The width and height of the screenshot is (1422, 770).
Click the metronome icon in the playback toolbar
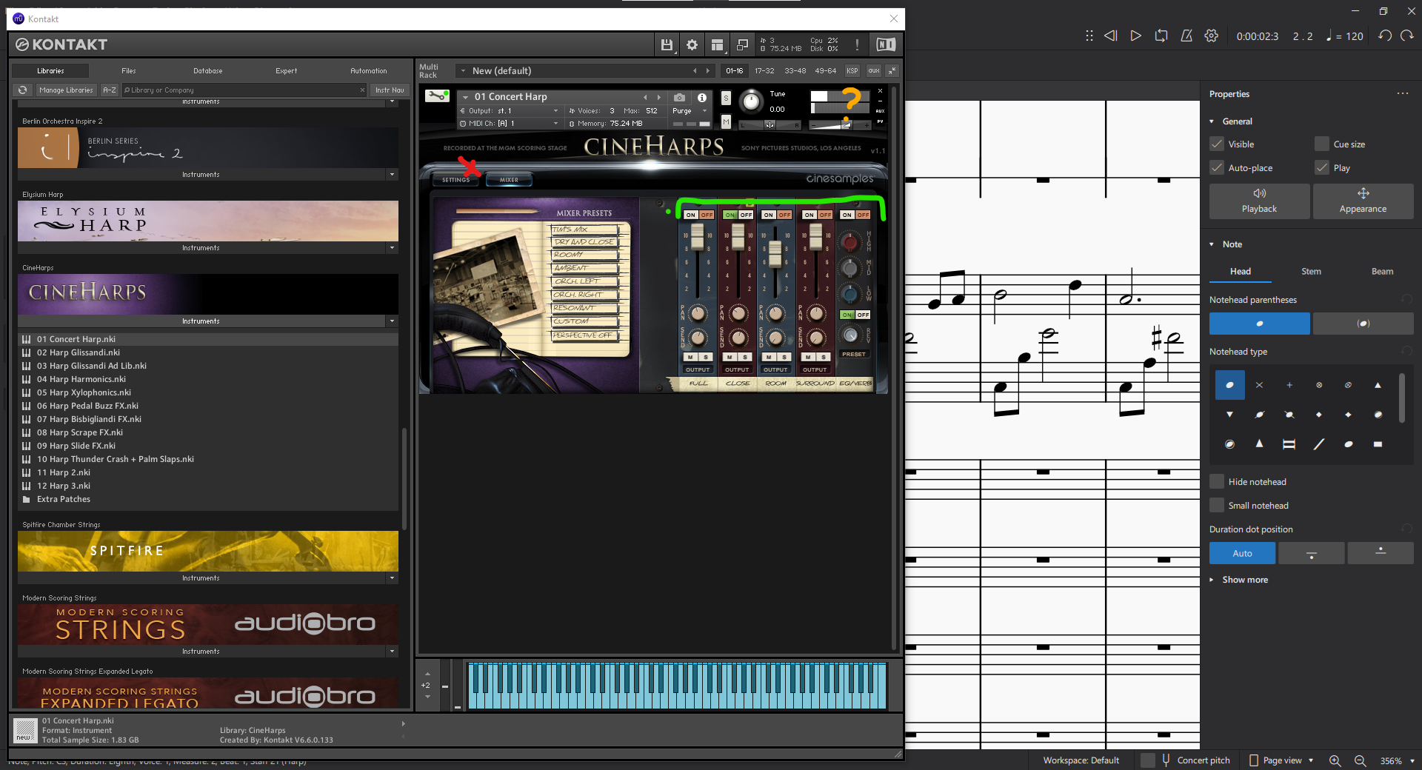point(1186,35)
